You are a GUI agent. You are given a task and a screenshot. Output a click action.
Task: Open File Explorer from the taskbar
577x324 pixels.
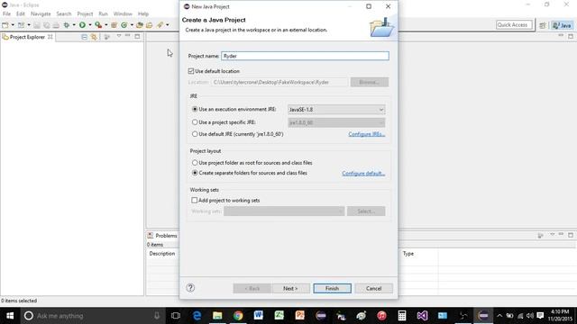pyautogui.click(x=217, y=316)
